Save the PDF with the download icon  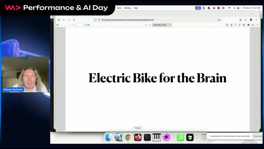253,25
